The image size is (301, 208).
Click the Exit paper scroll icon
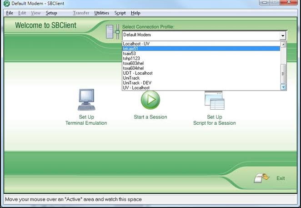point(261,178)
